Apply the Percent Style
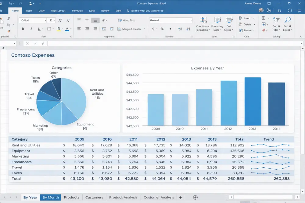The height and width of the screenshot is (203, 305). [x=162, y=29]
